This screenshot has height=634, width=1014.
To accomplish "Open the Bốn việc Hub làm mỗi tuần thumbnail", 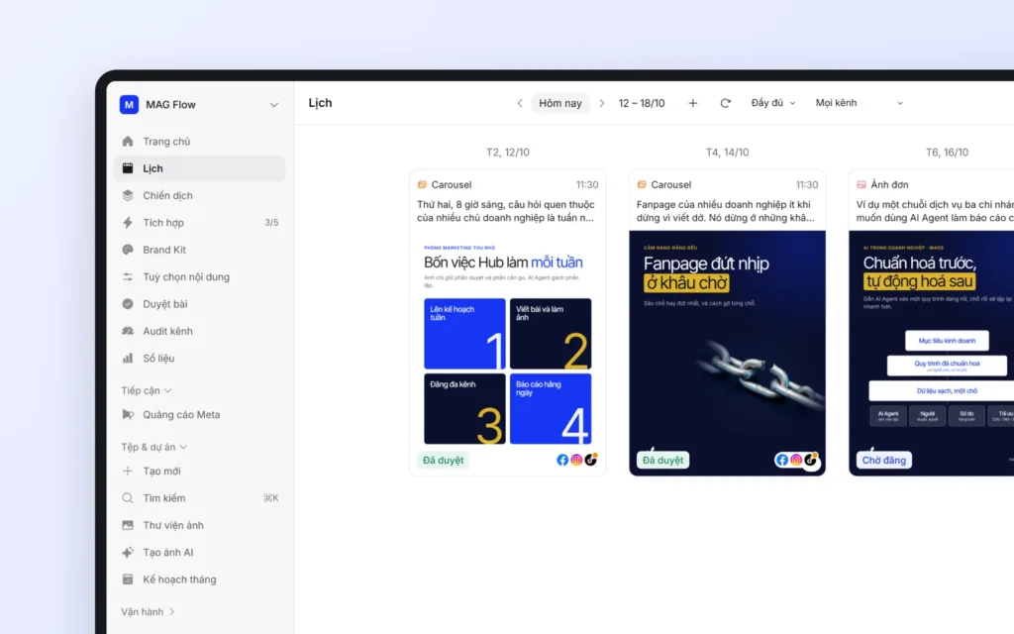I will [508, 342].
